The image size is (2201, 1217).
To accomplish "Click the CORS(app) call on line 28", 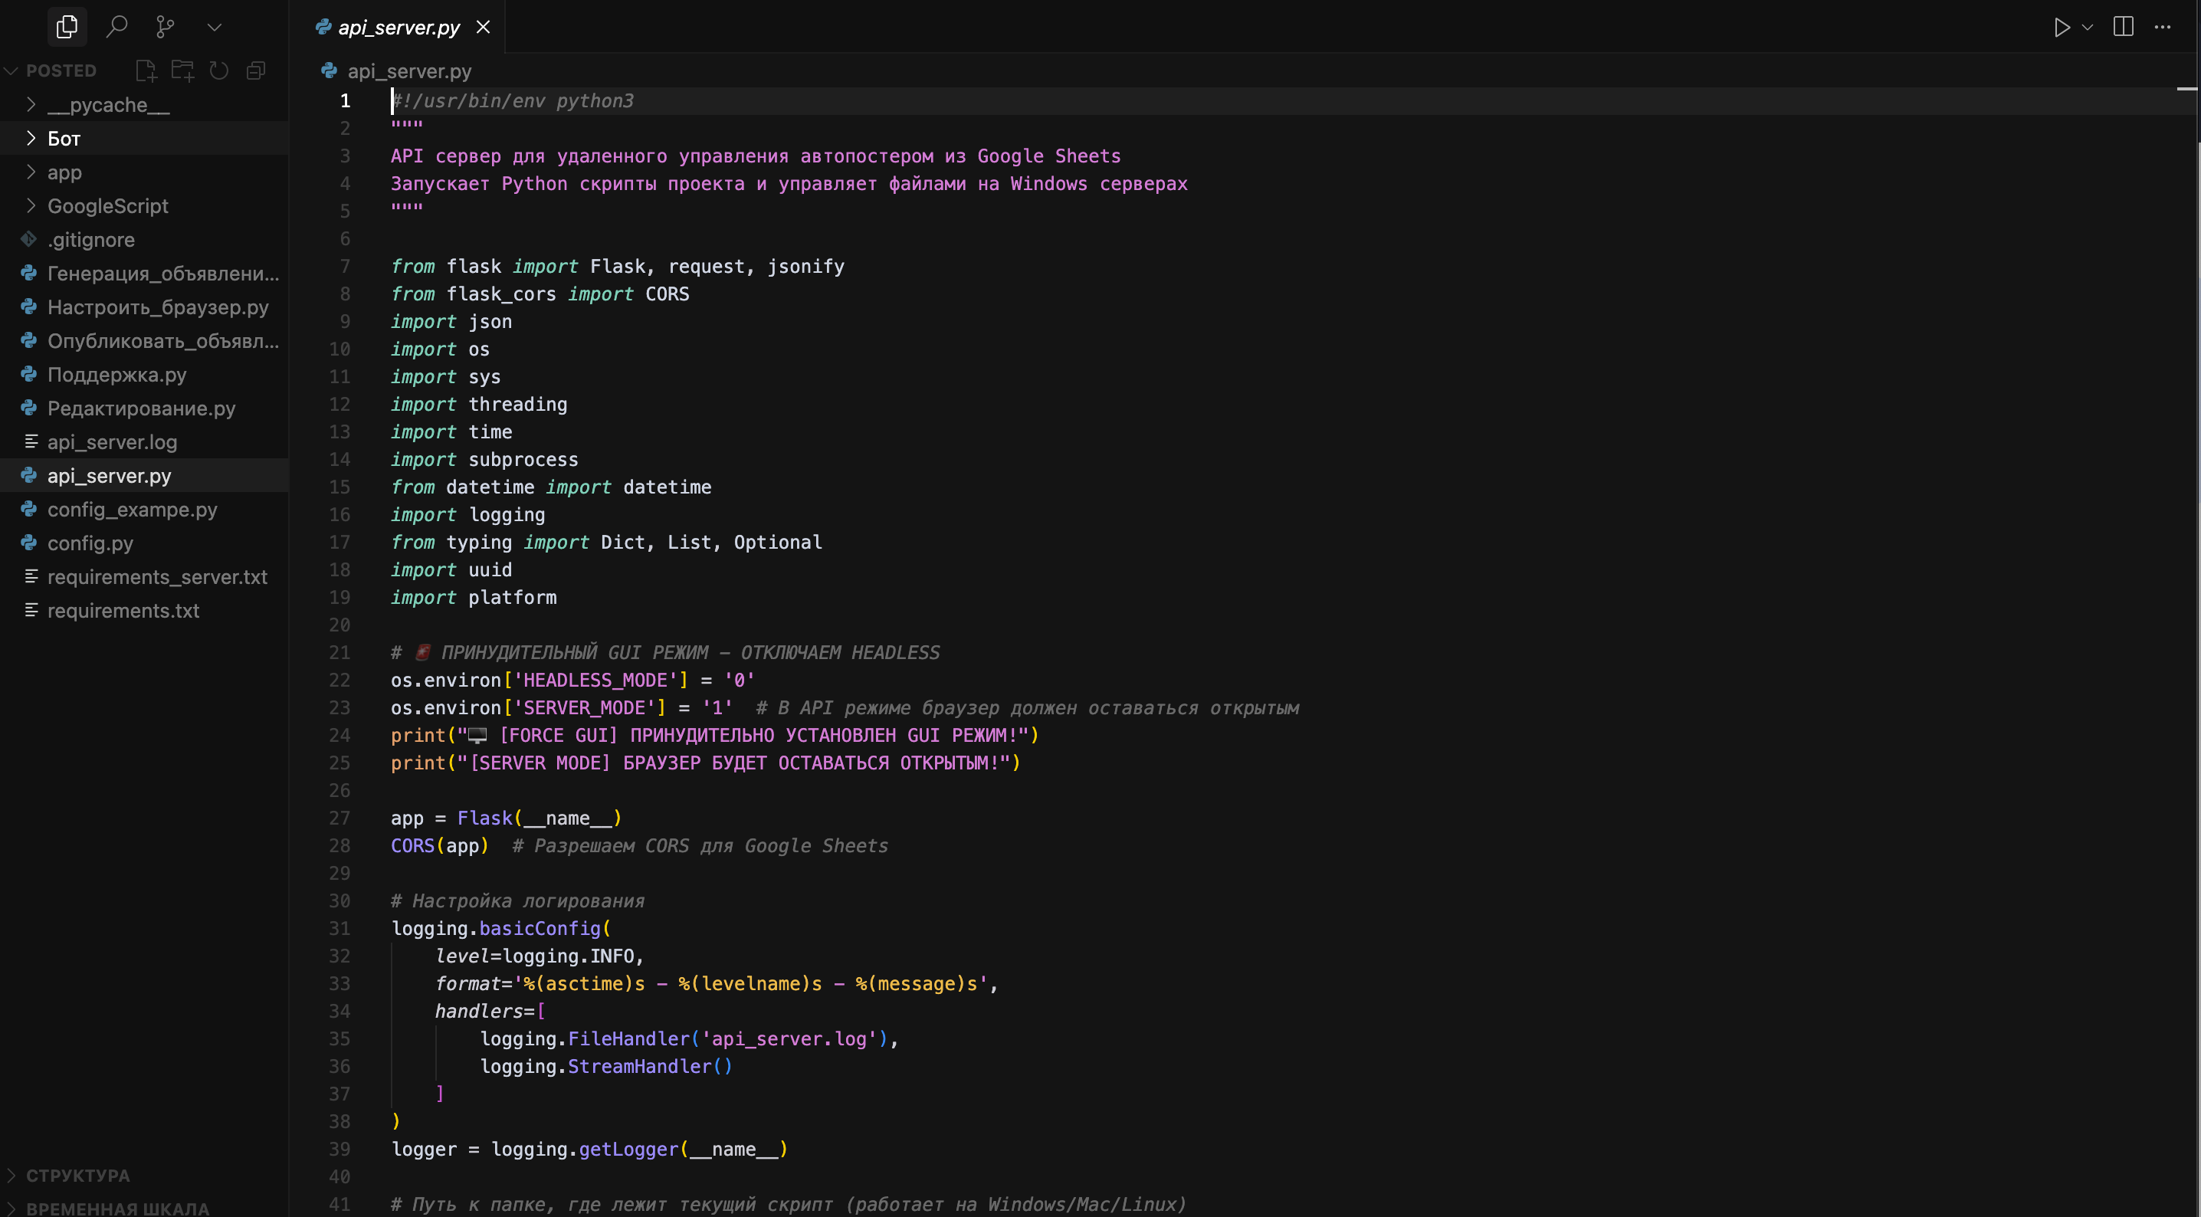I will 439,845.
